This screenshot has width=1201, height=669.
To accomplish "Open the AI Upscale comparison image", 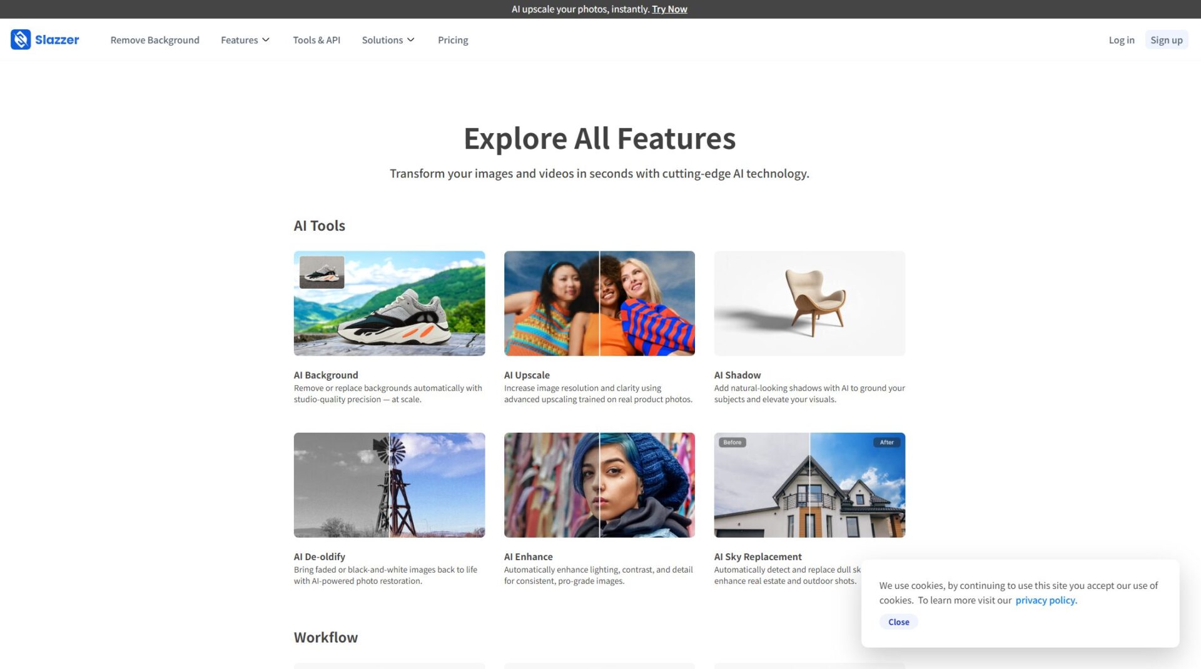I will click(x=599, y=303).
